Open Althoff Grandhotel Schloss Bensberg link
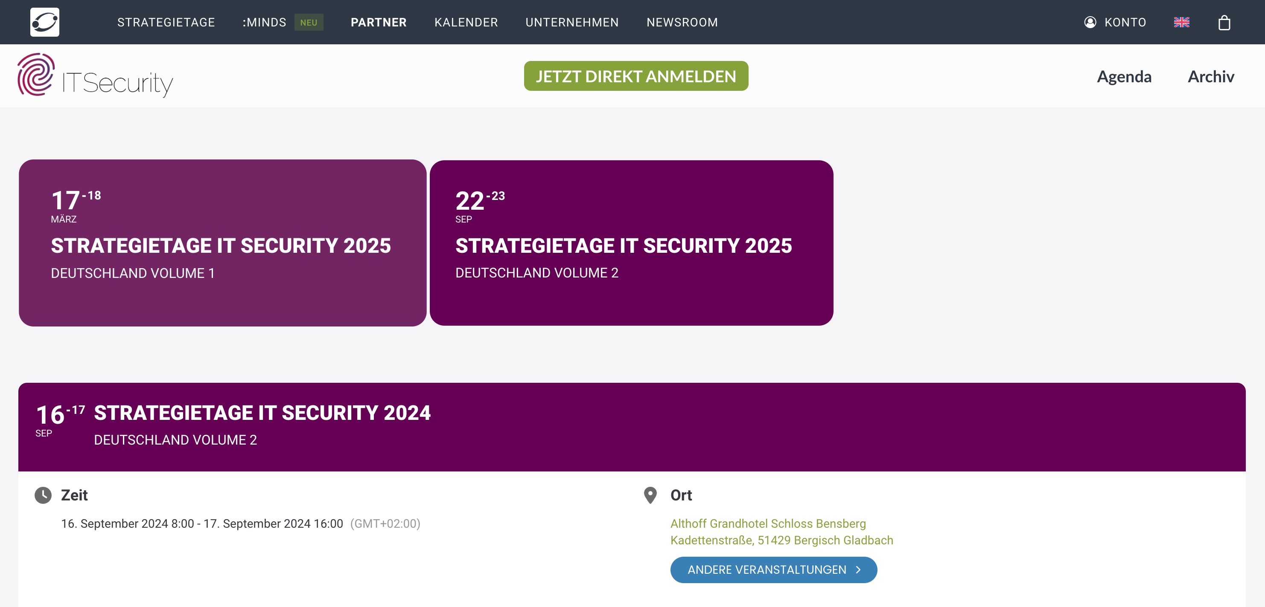 [768, 523]
